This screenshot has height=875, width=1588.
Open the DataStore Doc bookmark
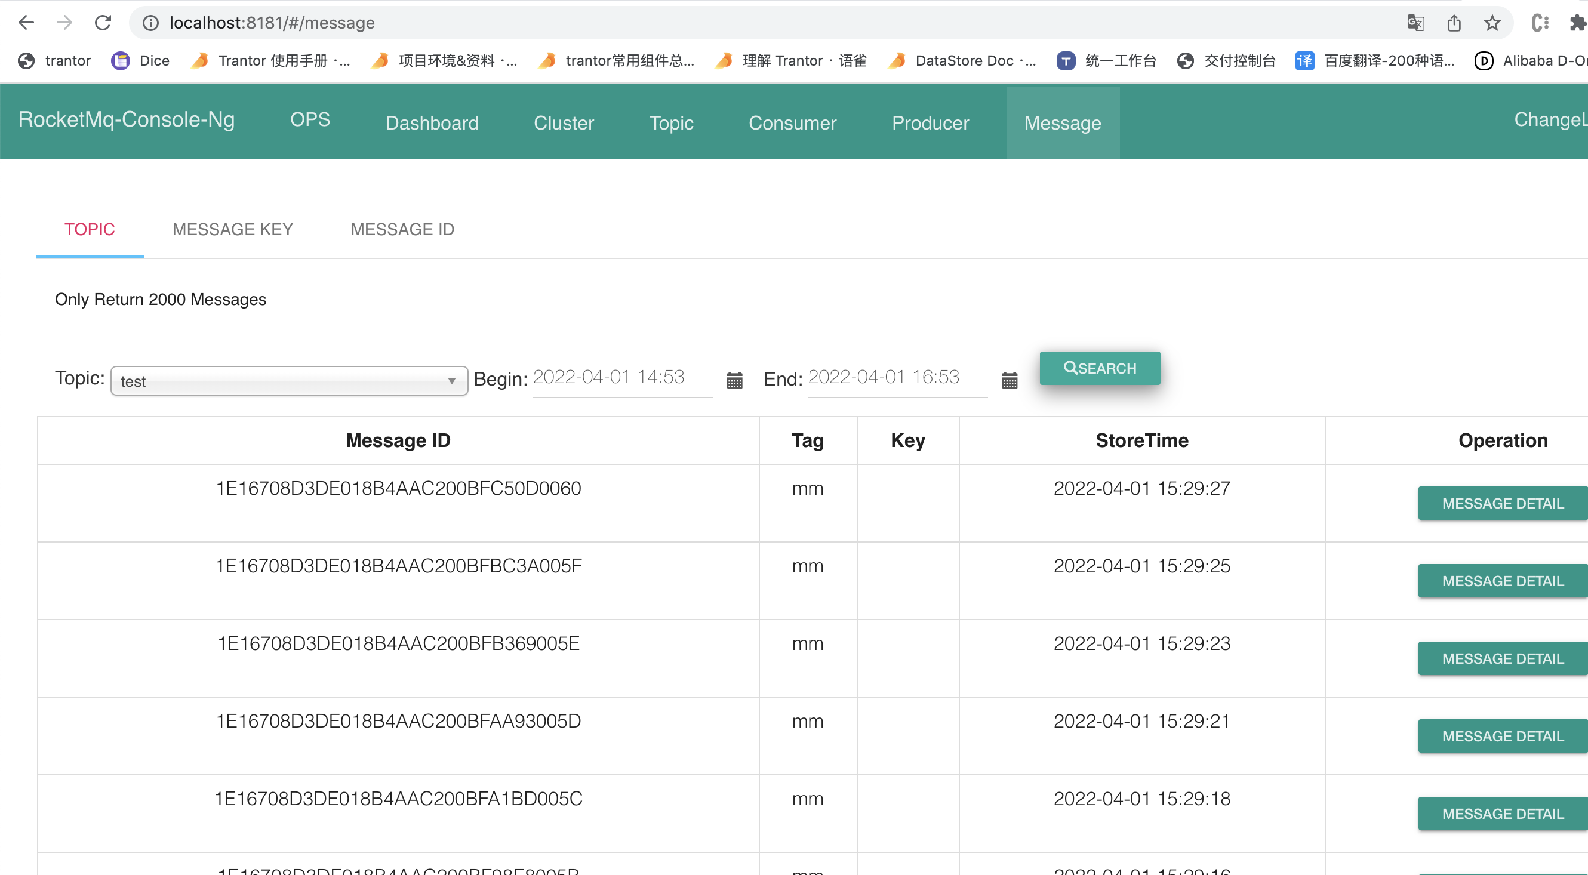pos(962,60)
